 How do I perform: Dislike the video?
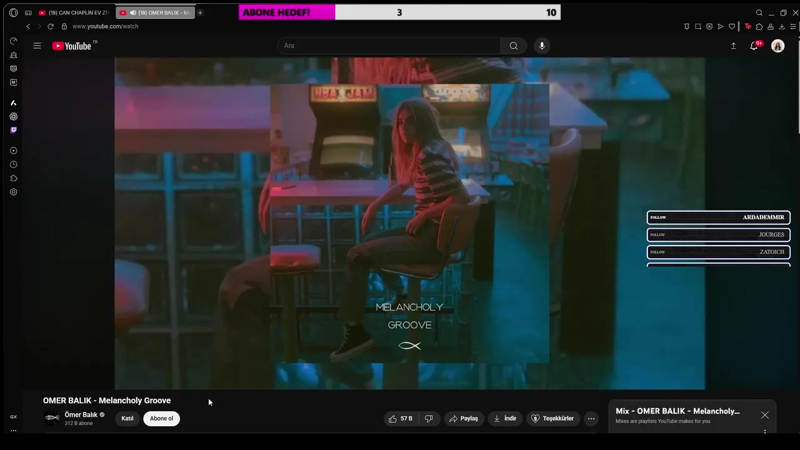(429, 419)
